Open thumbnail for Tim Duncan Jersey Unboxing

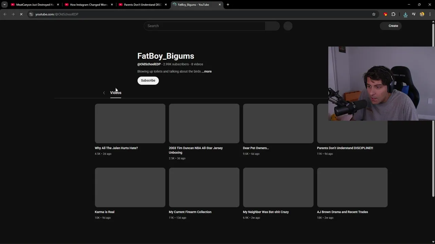(204, 123)
